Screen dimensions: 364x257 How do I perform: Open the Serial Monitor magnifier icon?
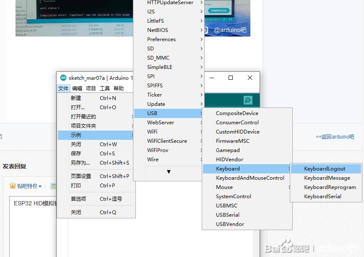pyautogui.click(x=248, y=100)
